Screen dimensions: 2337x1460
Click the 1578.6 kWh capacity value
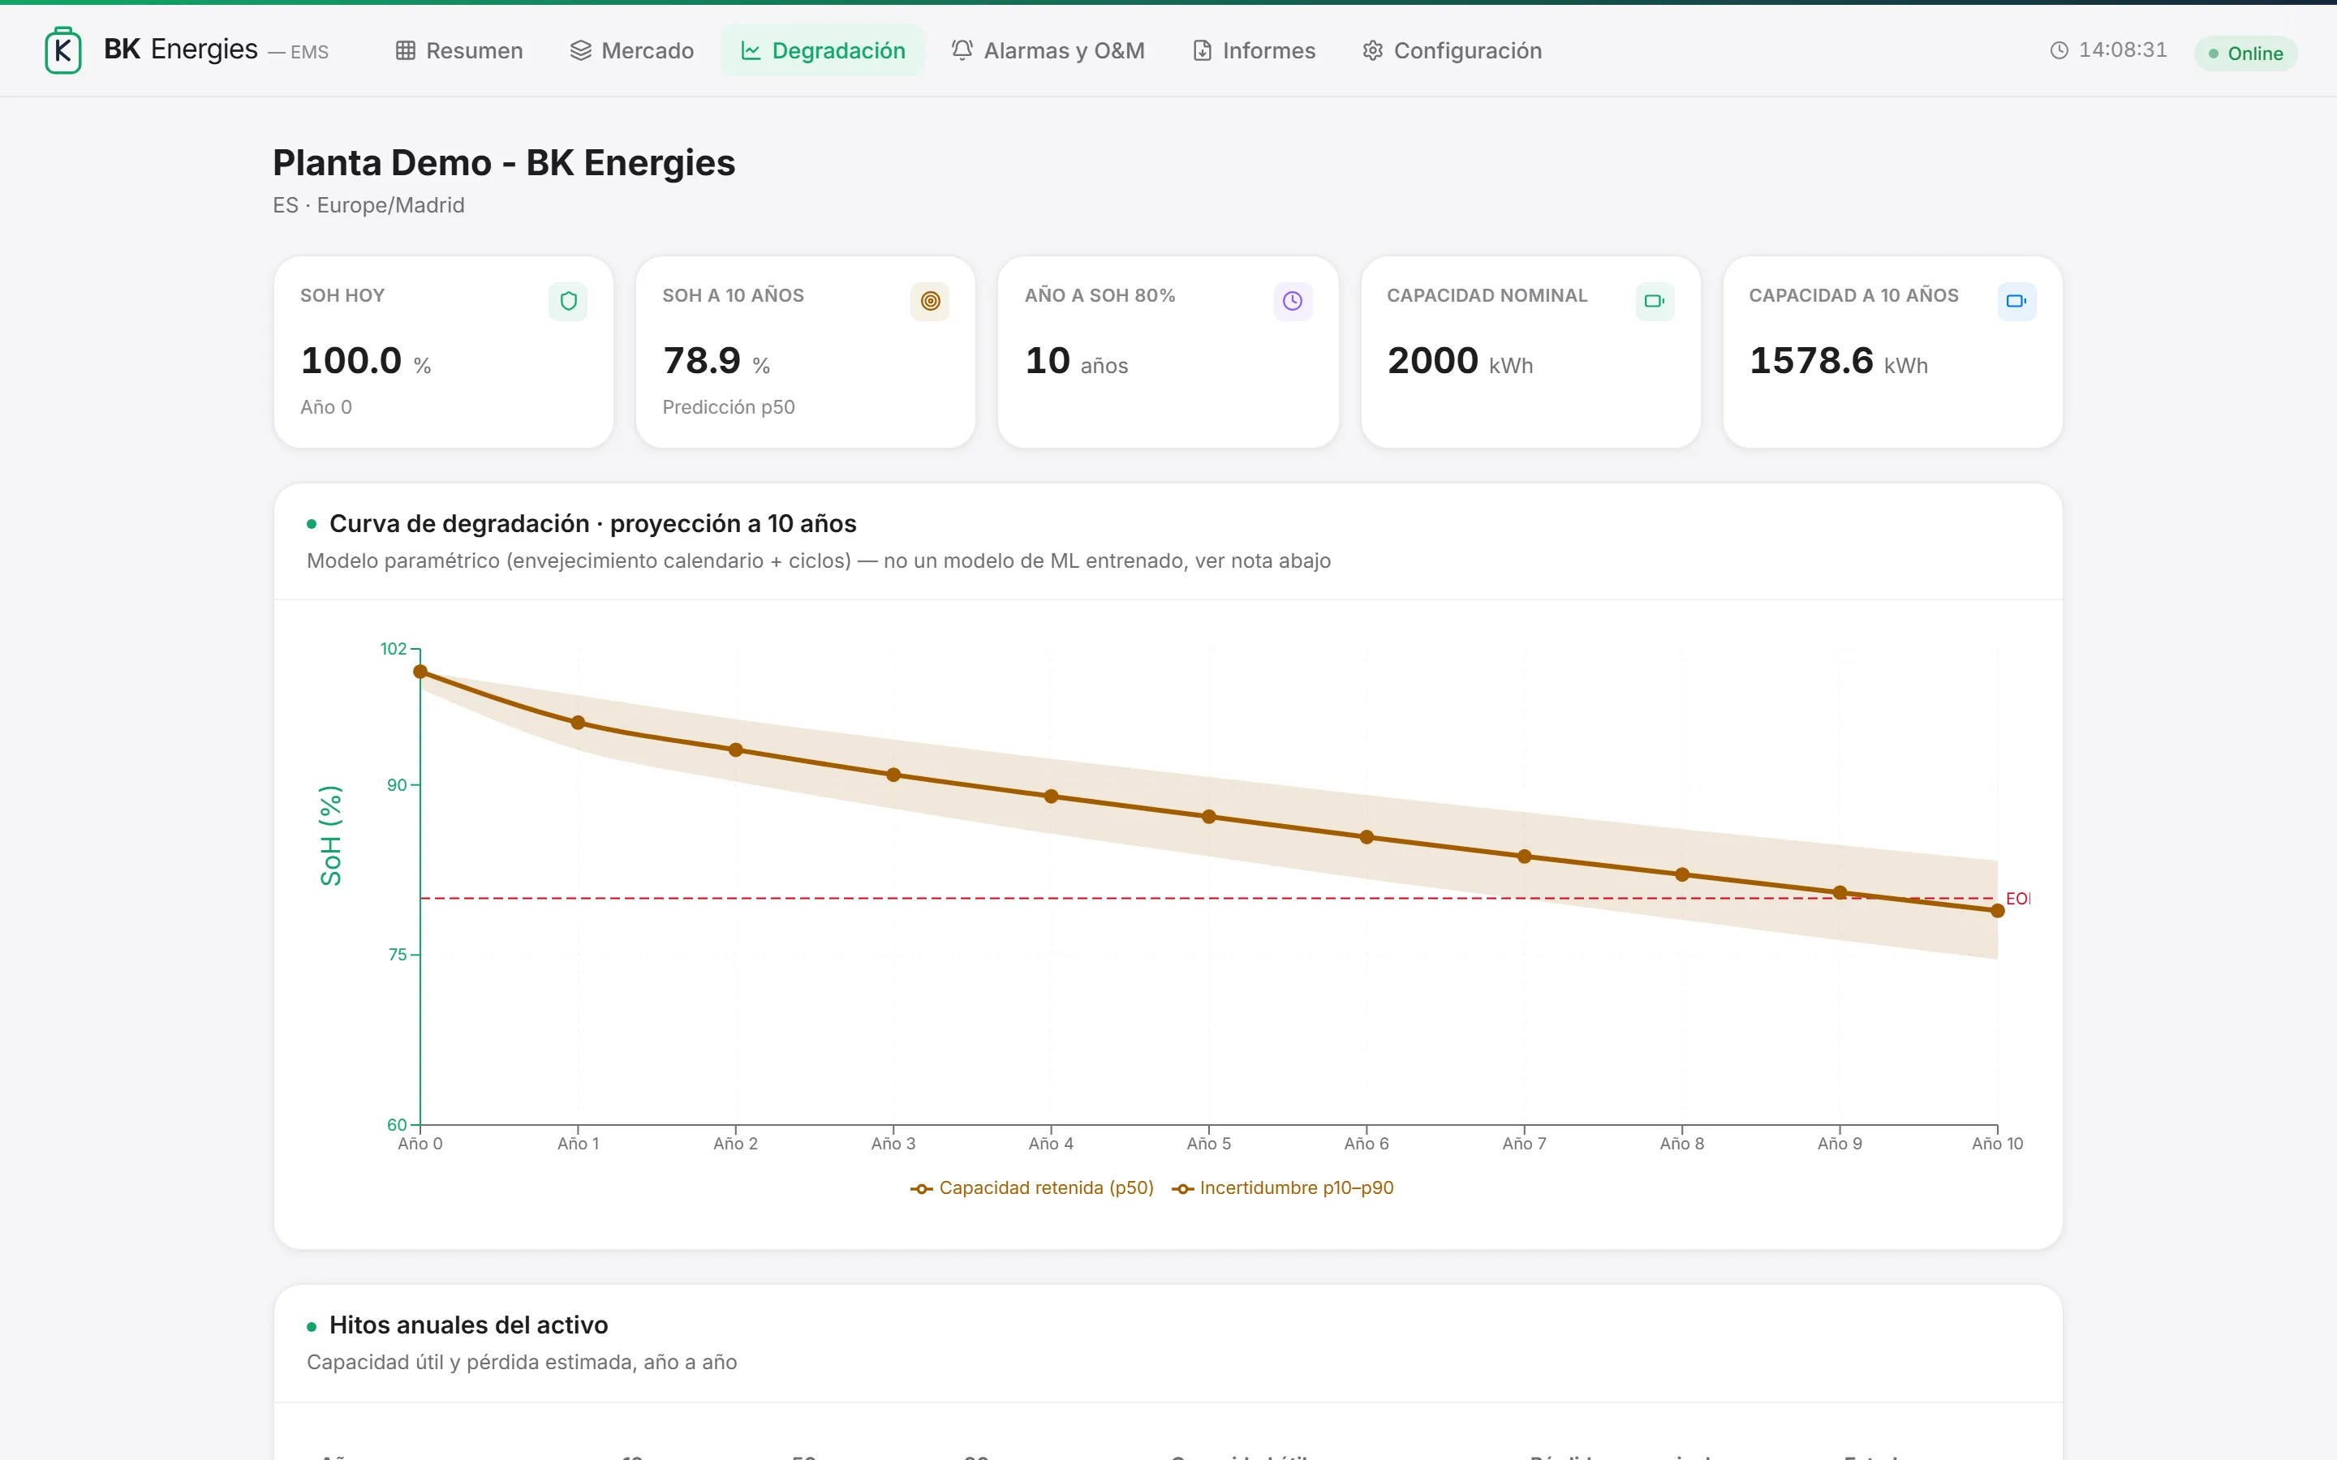coord(1839,361)
